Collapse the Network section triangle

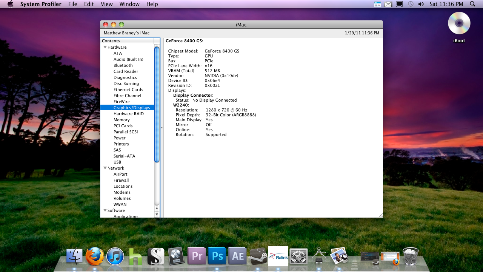point(105,168)
